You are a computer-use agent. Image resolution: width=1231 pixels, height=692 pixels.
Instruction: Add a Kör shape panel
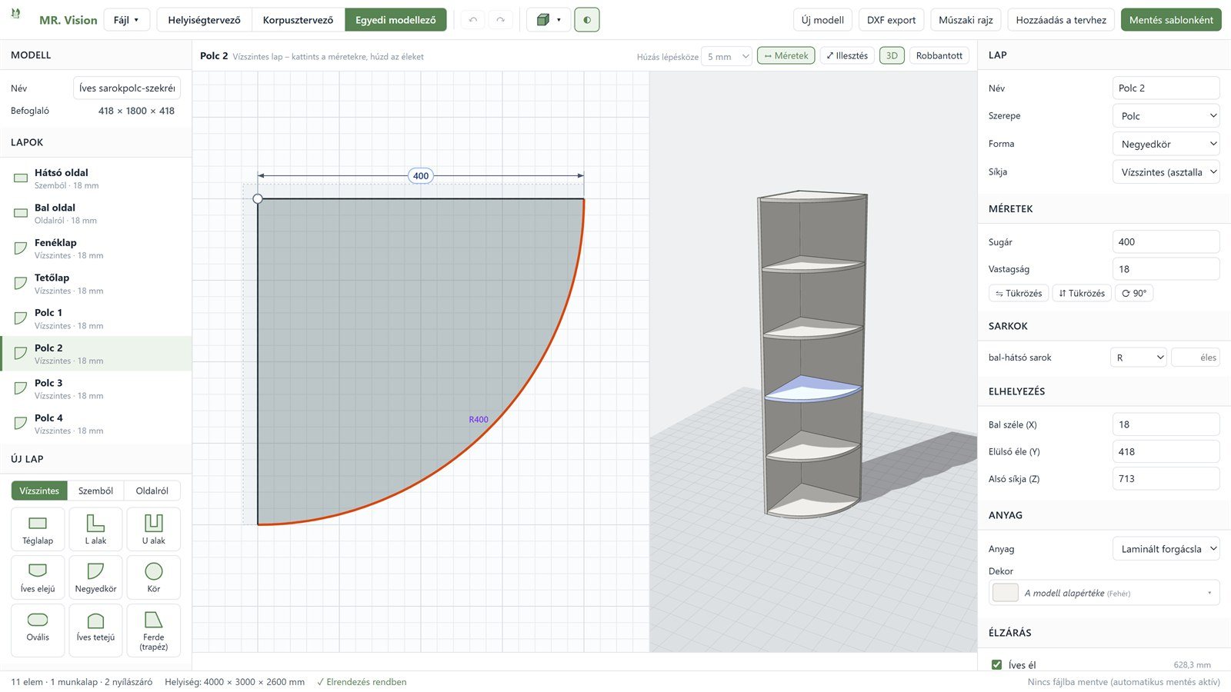coord(154,577)
